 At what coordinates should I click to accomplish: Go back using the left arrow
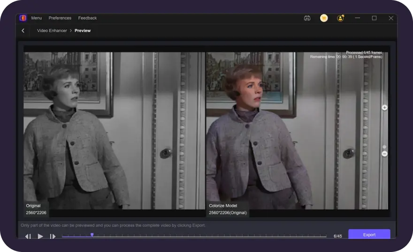[23, 31]
